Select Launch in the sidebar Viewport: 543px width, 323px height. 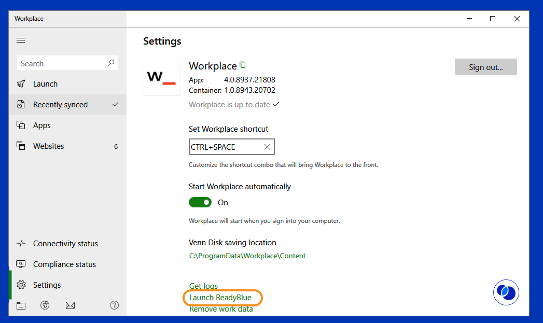(x=67, y=84)
